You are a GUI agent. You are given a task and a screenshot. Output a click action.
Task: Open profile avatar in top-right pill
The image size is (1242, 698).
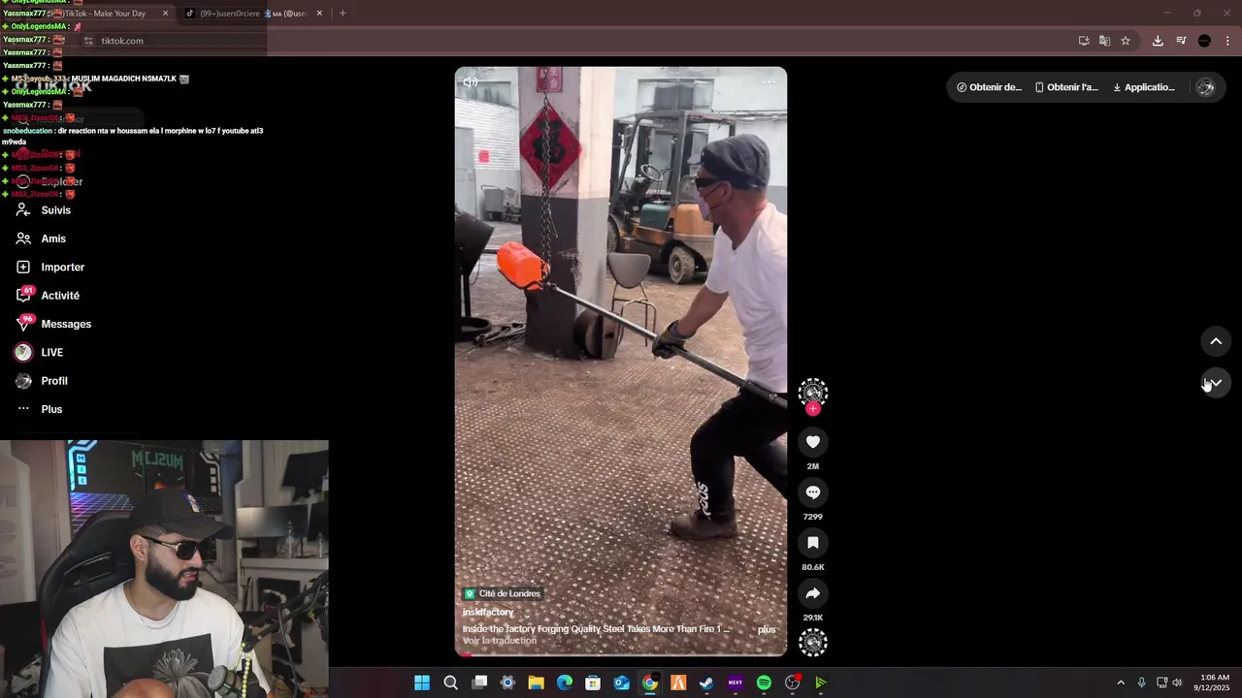[x=1206, y=87]
